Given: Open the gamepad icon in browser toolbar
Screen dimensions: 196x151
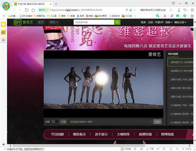Looking at the screenshot, I should click(178, 16).
